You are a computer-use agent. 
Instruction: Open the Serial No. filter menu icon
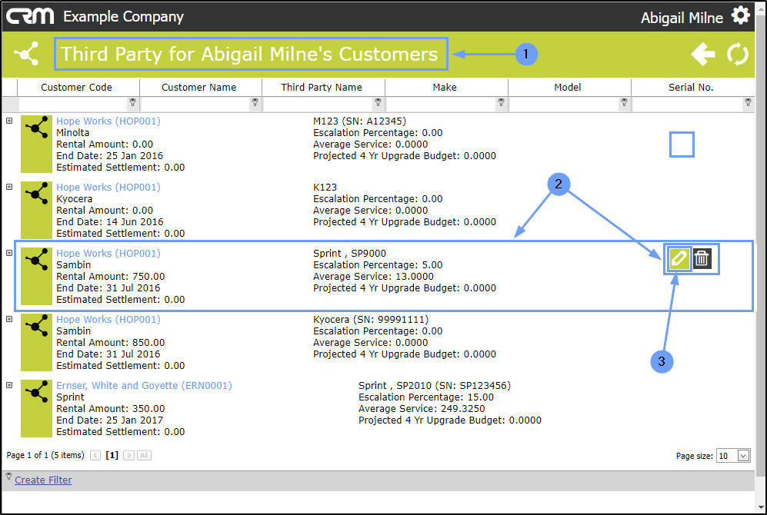coord(748,102)
